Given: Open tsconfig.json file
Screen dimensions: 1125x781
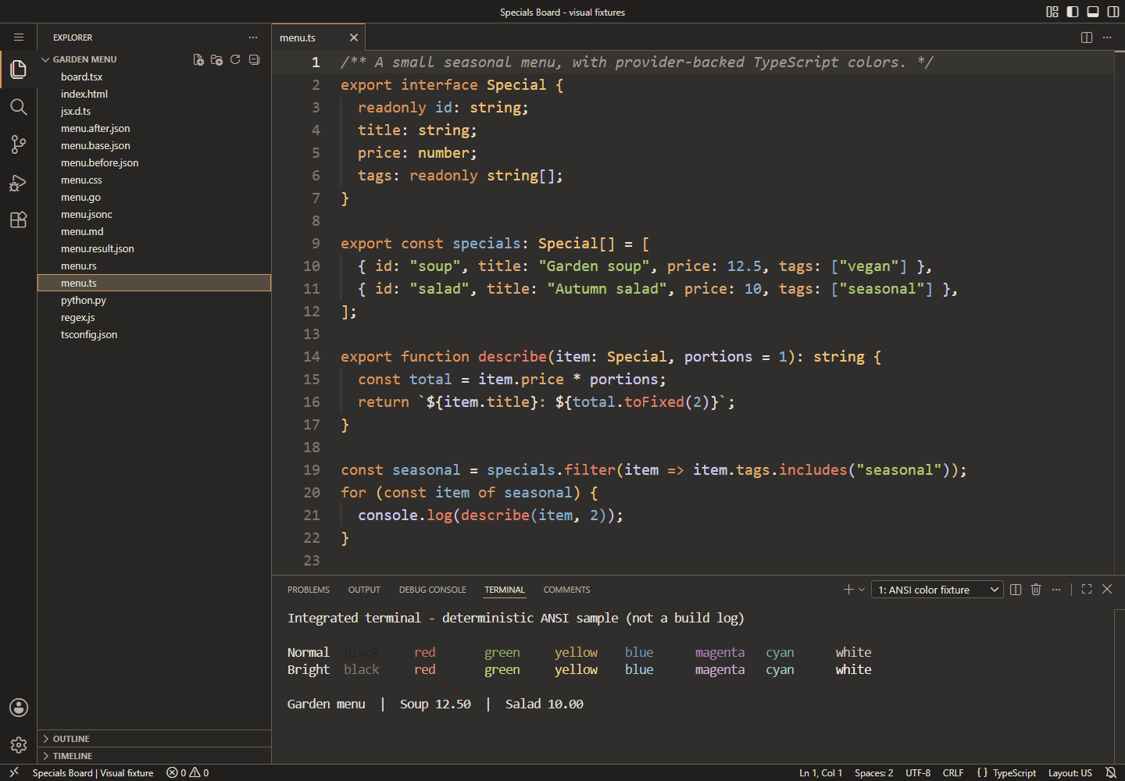Looking at the screenshot, I should pyautogui.click(x=154, y=334).
